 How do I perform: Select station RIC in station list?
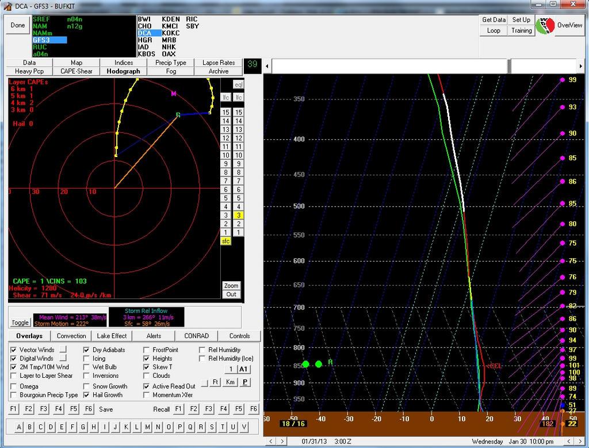[x=192, y=19]
